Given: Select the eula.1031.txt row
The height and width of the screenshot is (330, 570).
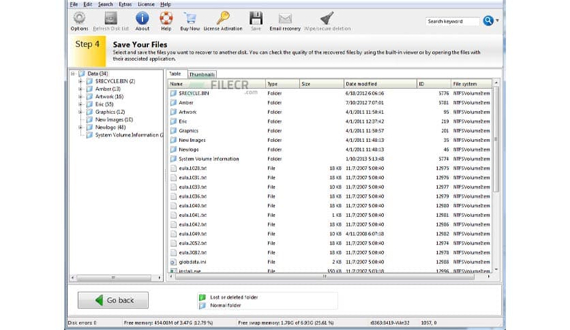Looking at the screenshot, I should [330, 178].
